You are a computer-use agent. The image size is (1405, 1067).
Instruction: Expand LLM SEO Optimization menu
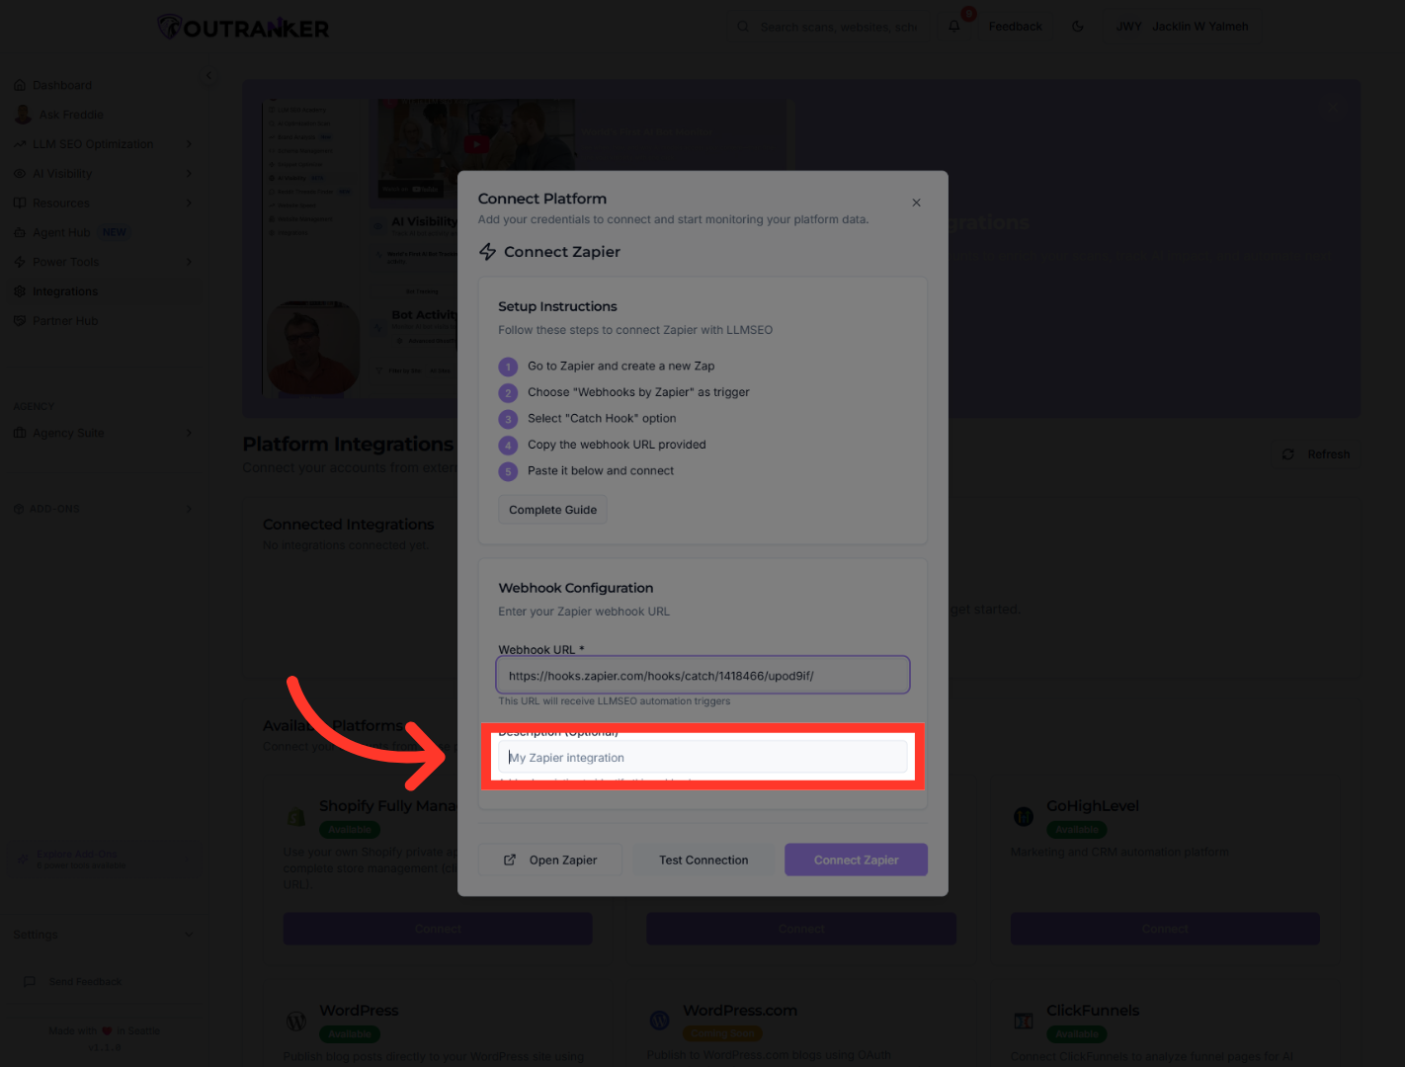(x=189, y=144)
